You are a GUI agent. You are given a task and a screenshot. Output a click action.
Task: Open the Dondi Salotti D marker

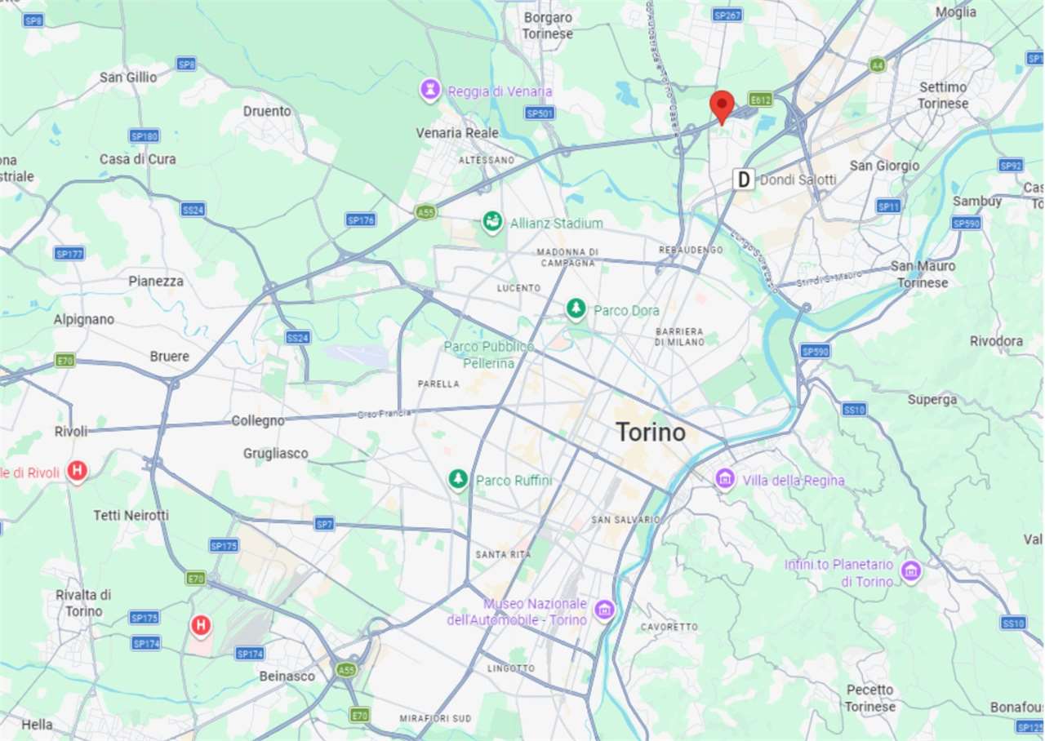point(743,179)
